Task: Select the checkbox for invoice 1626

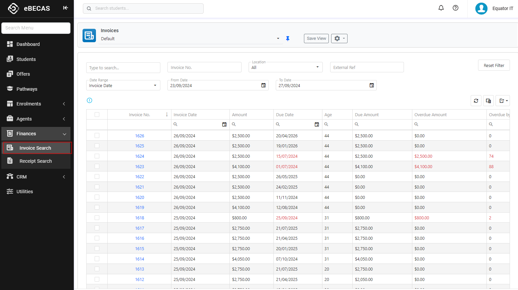Action: click(97, 136)
